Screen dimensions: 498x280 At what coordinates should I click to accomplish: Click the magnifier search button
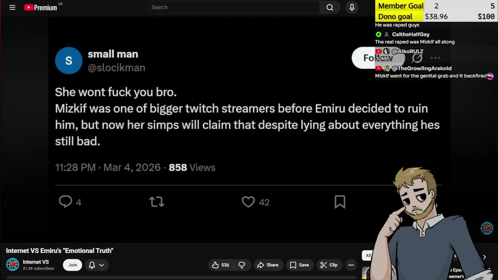[330, 7]
